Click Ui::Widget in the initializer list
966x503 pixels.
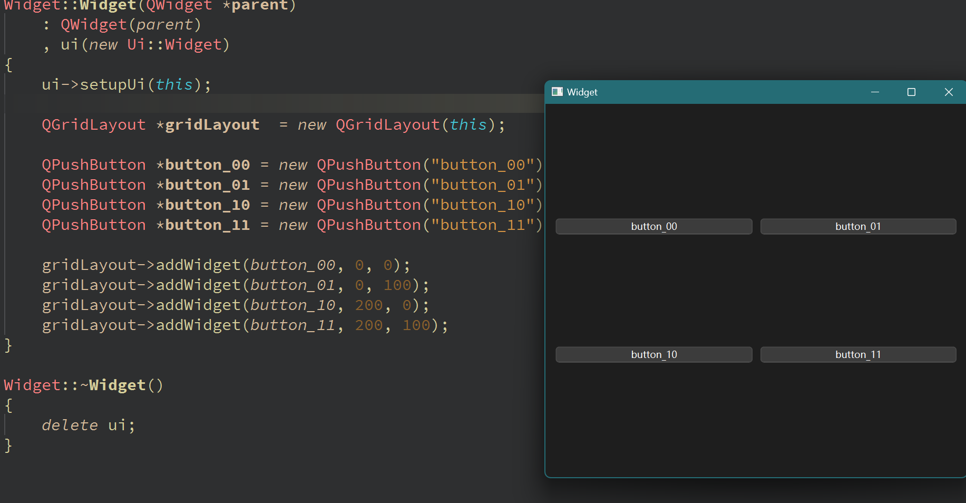coord(174,45)
